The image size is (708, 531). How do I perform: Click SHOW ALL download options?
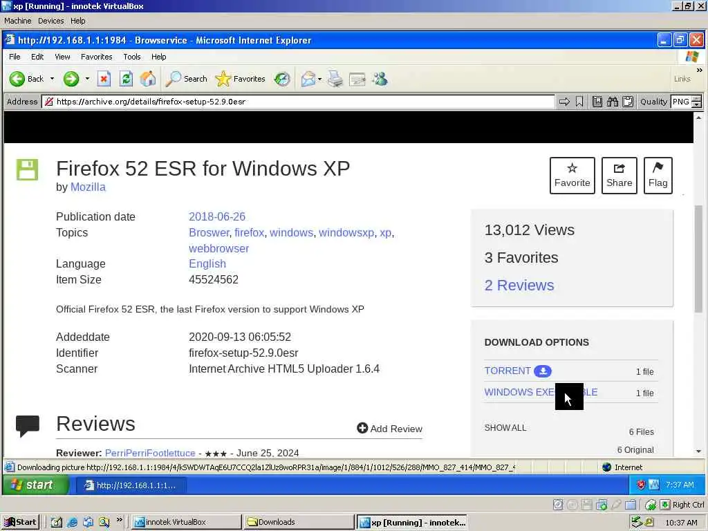(x=505, y=427)
